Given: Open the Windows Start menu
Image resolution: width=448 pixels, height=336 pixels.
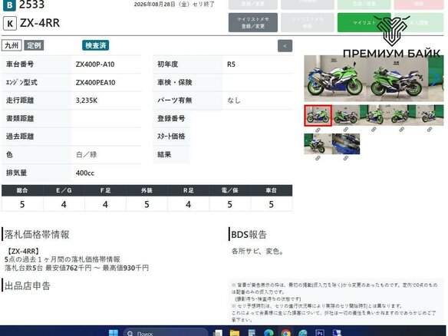Looking at the screenshot, I should (x=114, y=333).
